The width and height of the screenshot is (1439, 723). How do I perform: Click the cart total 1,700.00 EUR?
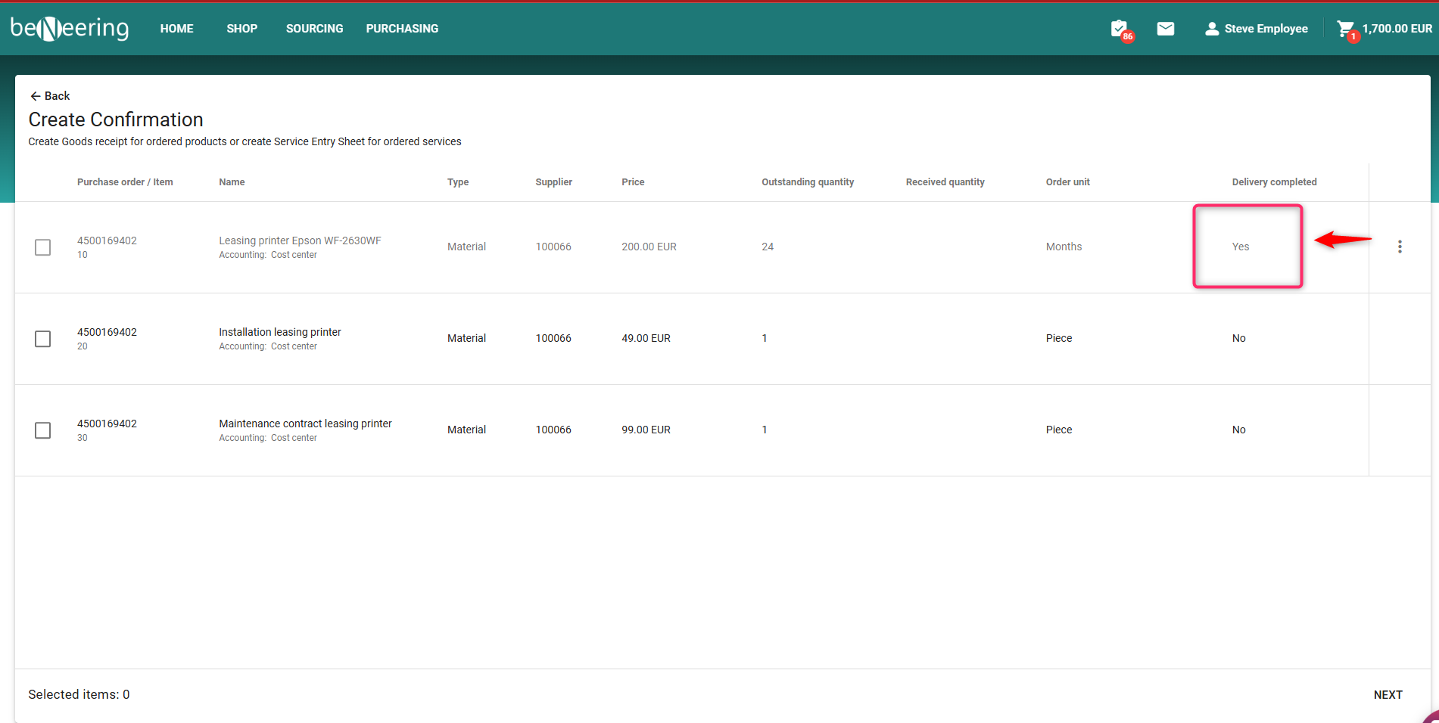click(x=1397, y=29)
